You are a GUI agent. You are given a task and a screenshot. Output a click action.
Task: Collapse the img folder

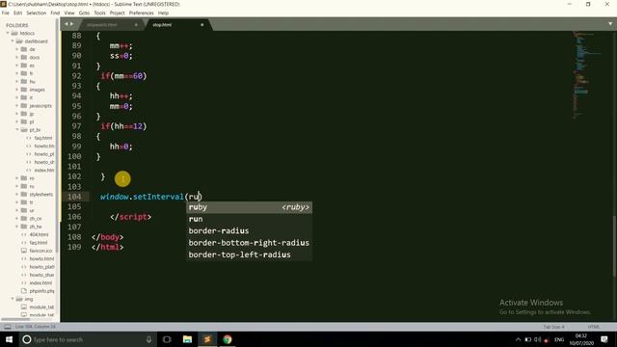[13, 299]
